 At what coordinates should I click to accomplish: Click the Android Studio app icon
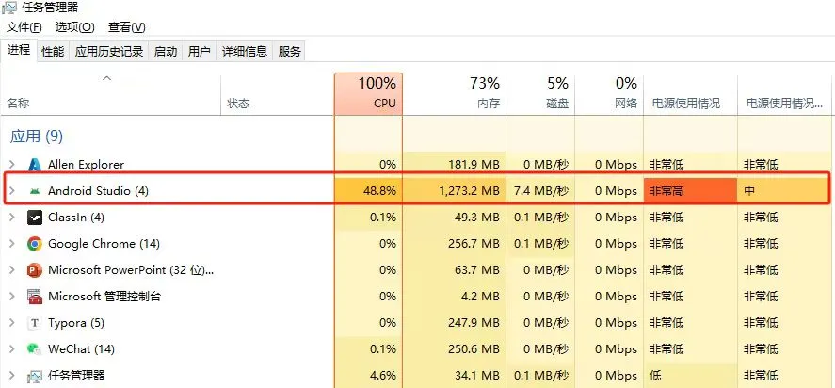click(x=35, y=191)
